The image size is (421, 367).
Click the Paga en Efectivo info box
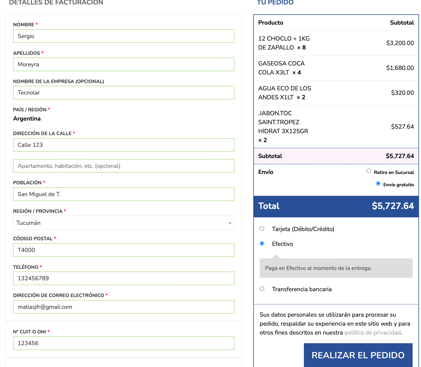point(336,268)
